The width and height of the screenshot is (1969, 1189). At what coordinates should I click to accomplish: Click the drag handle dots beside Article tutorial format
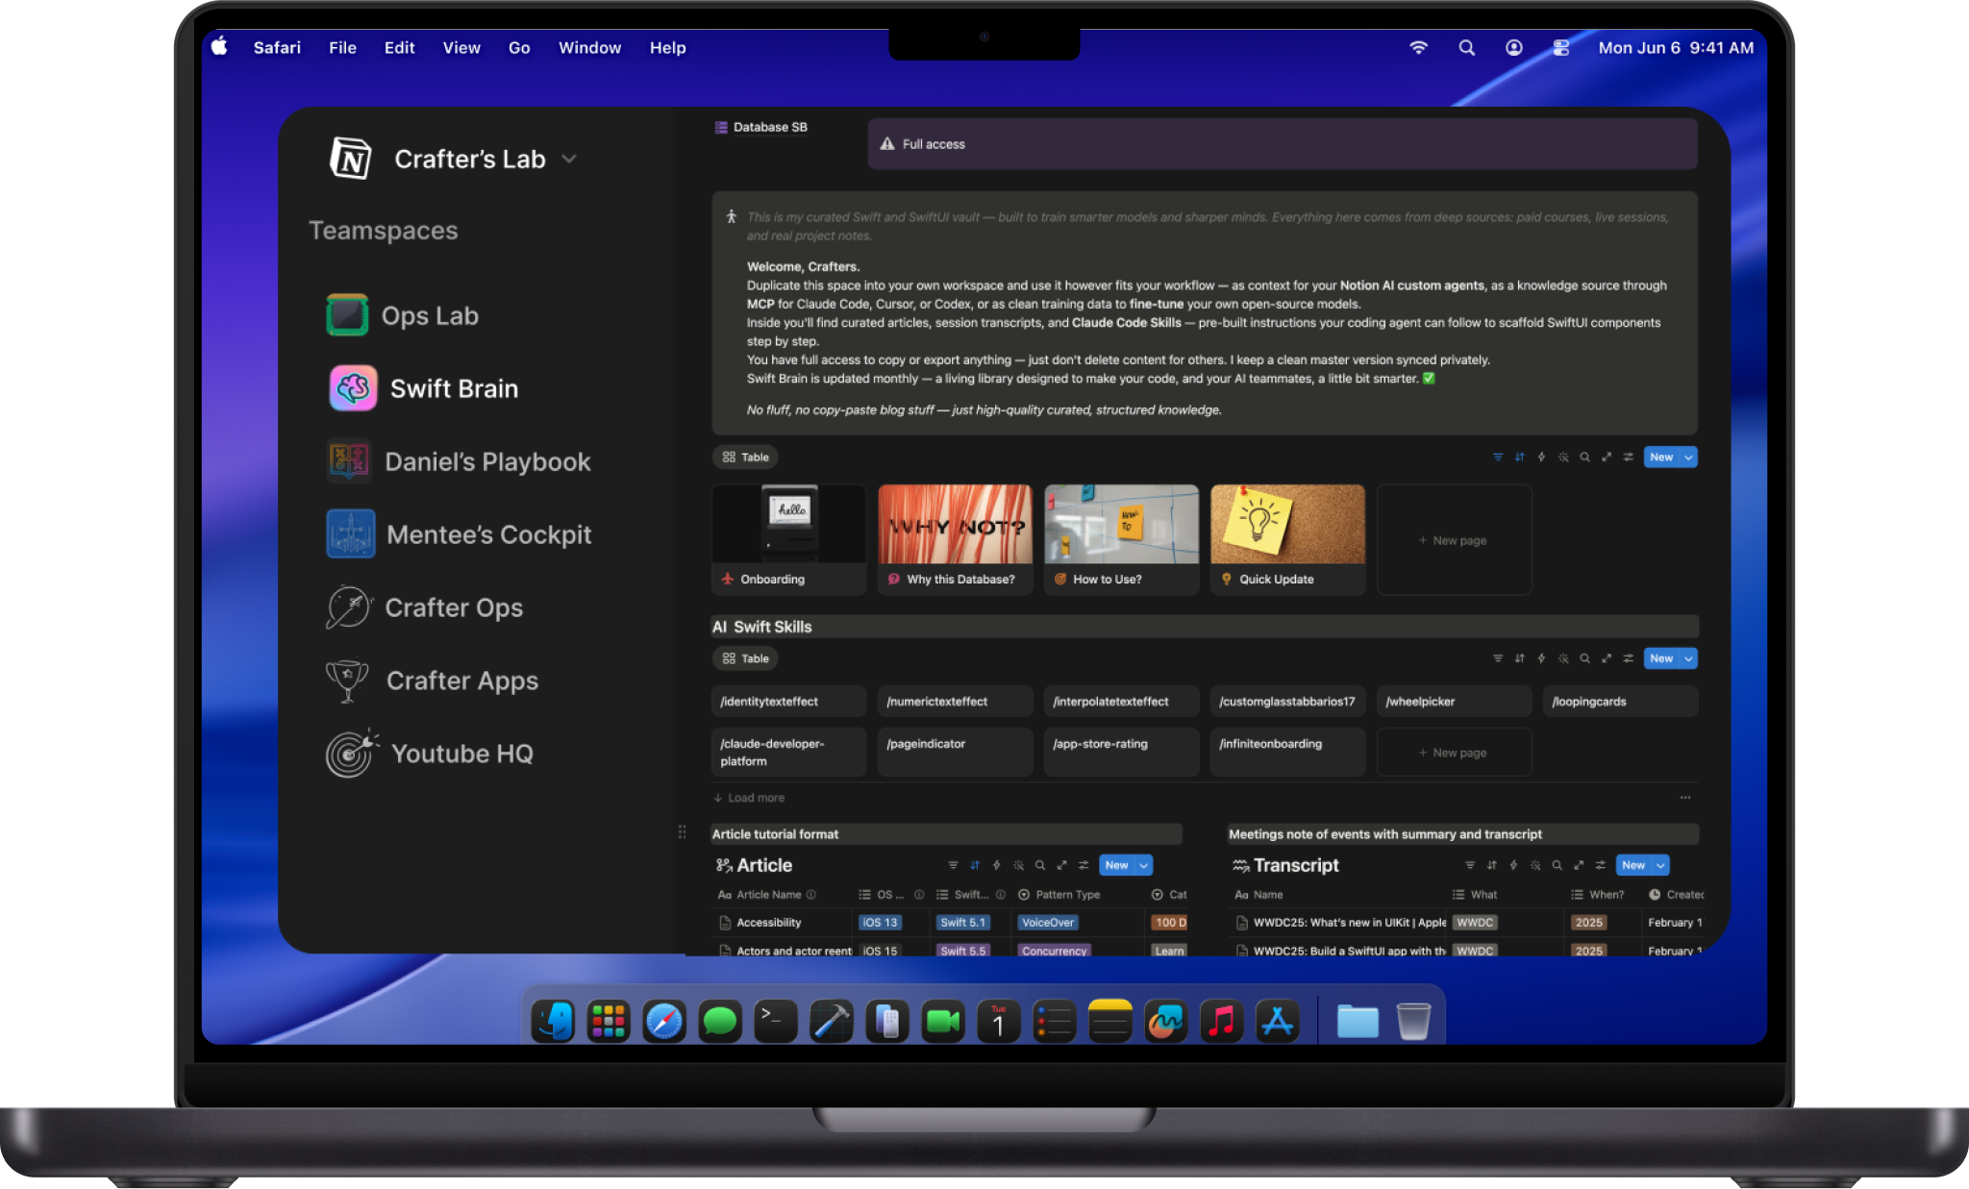[682, 832]
